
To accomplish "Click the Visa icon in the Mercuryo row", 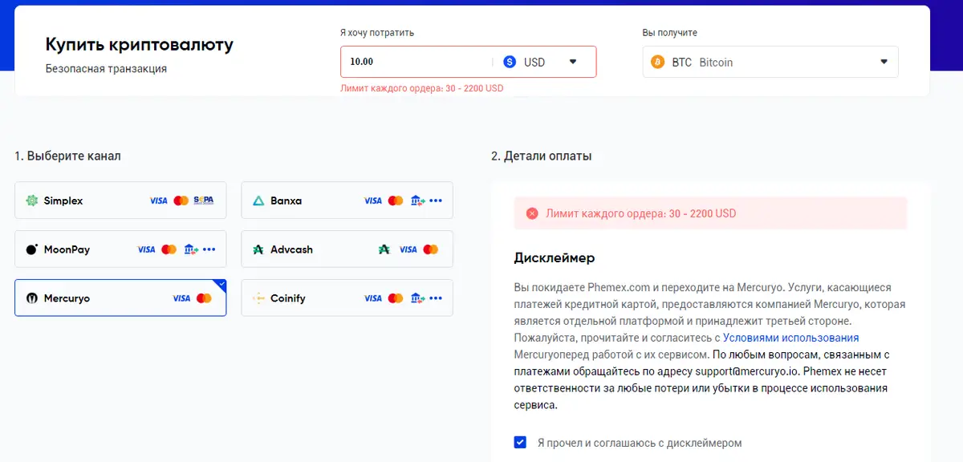I will pos(181,298).
